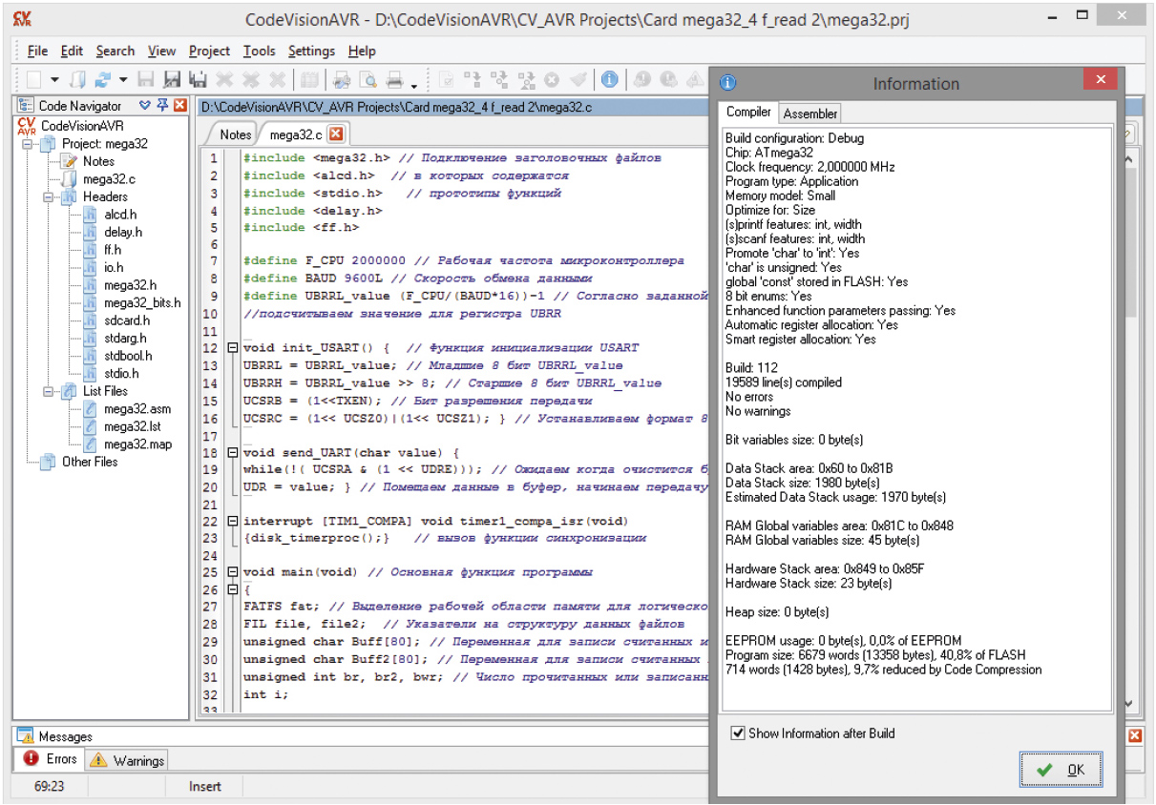Select alcd.h in the Headers list
Image resolution: width=1156 pixels, height=805 pixels.
pos(119,215)
